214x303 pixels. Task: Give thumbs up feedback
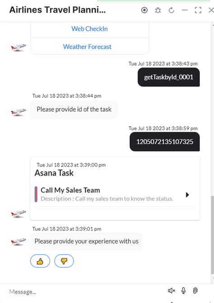coord(40,261)
